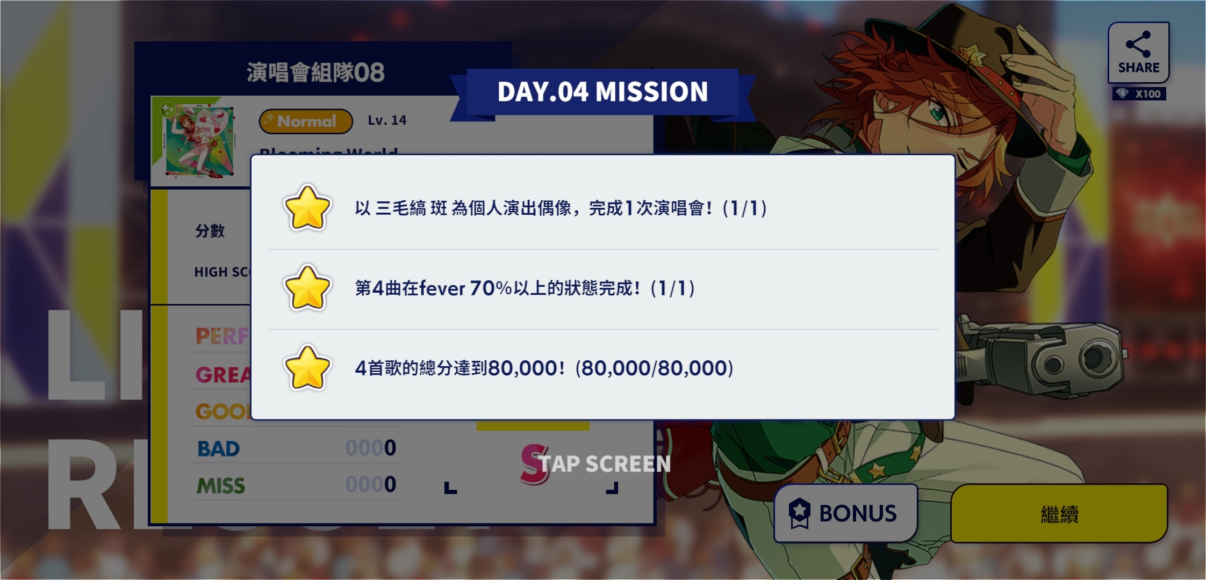1206x580 pixels.
Task: Select the 4首歌 total score mission text
Action: point(544,368)
